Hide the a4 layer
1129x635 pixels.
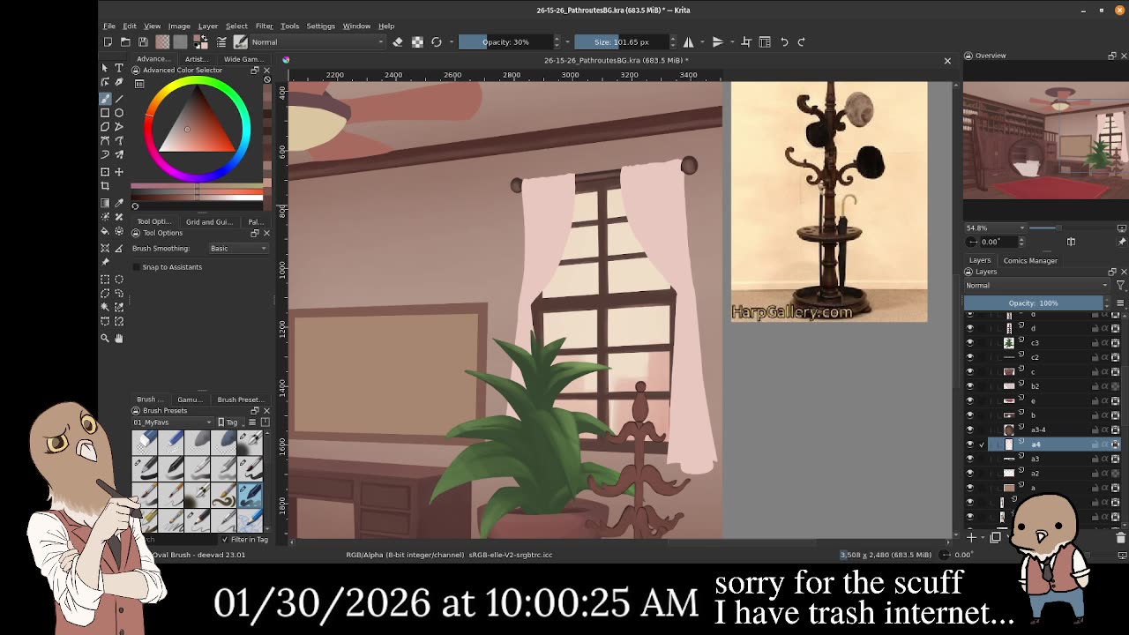click(x=970, y=444)
